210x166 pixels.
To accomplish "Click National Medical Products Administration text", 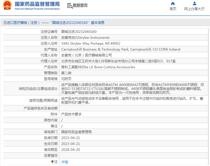I will click(37, 9).
